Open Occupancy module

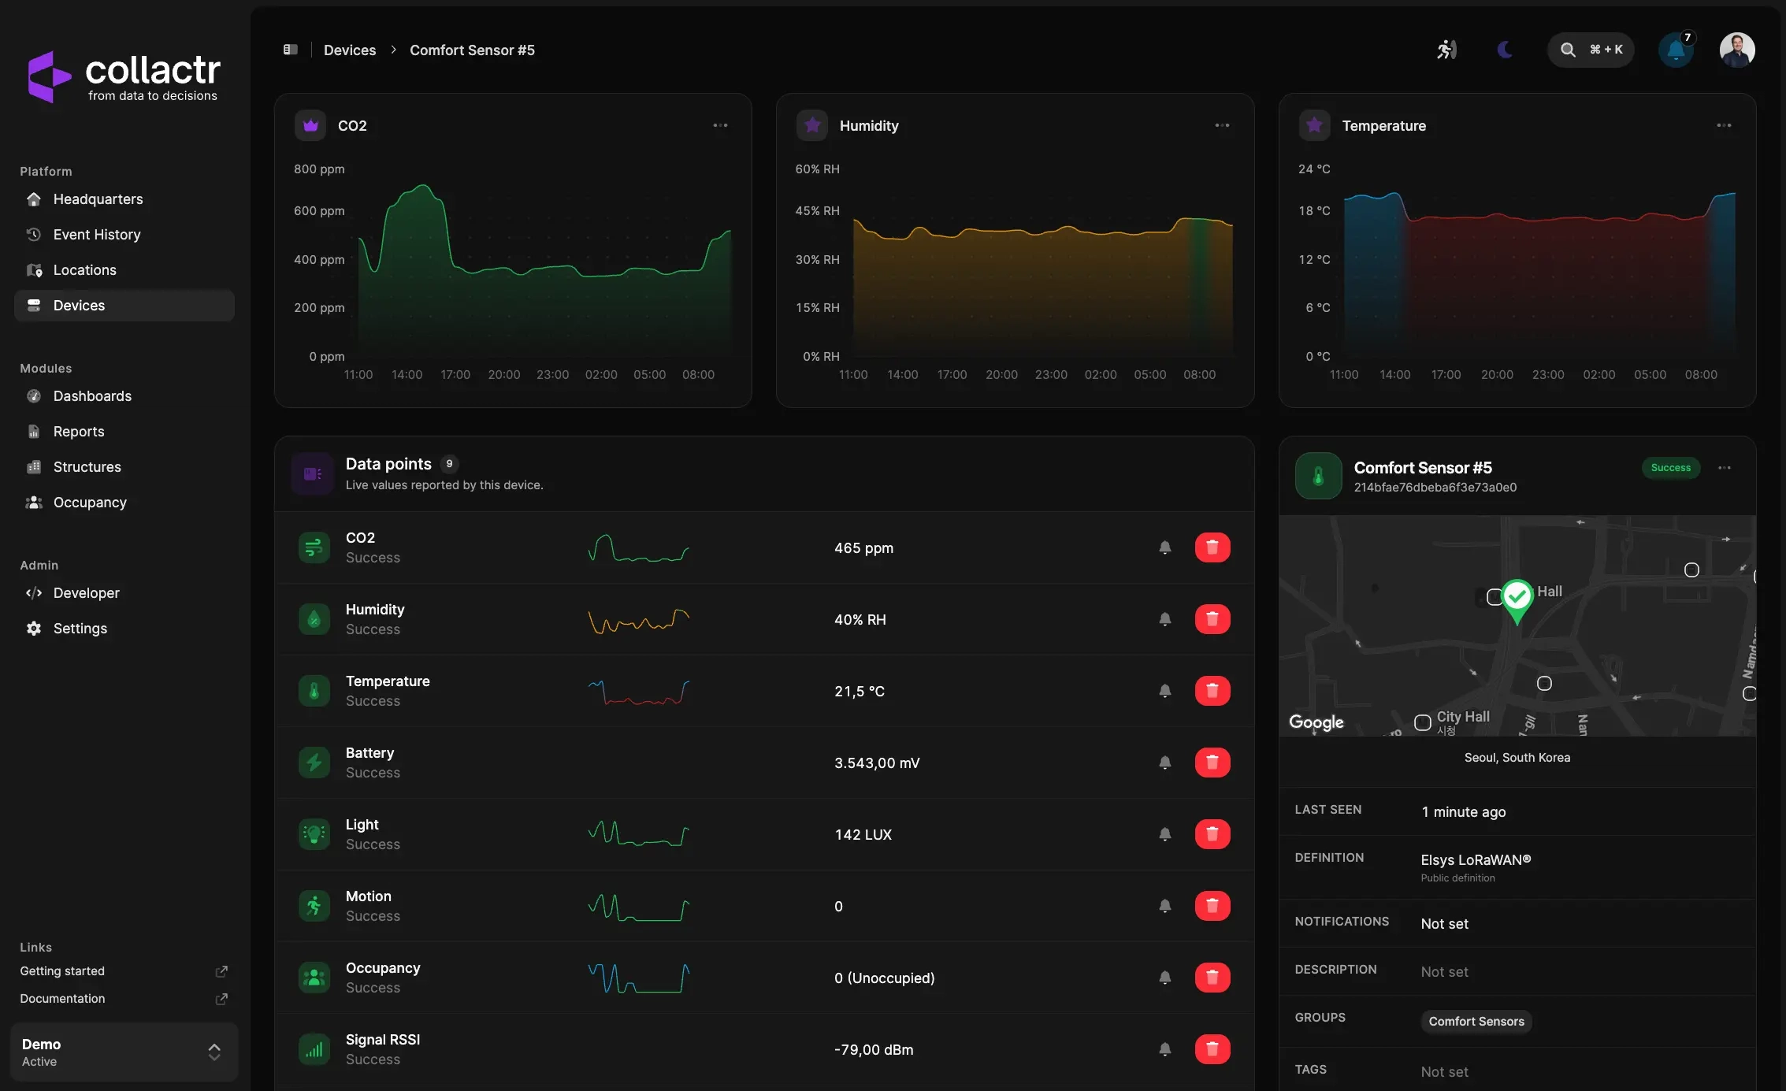pos(124,503)
